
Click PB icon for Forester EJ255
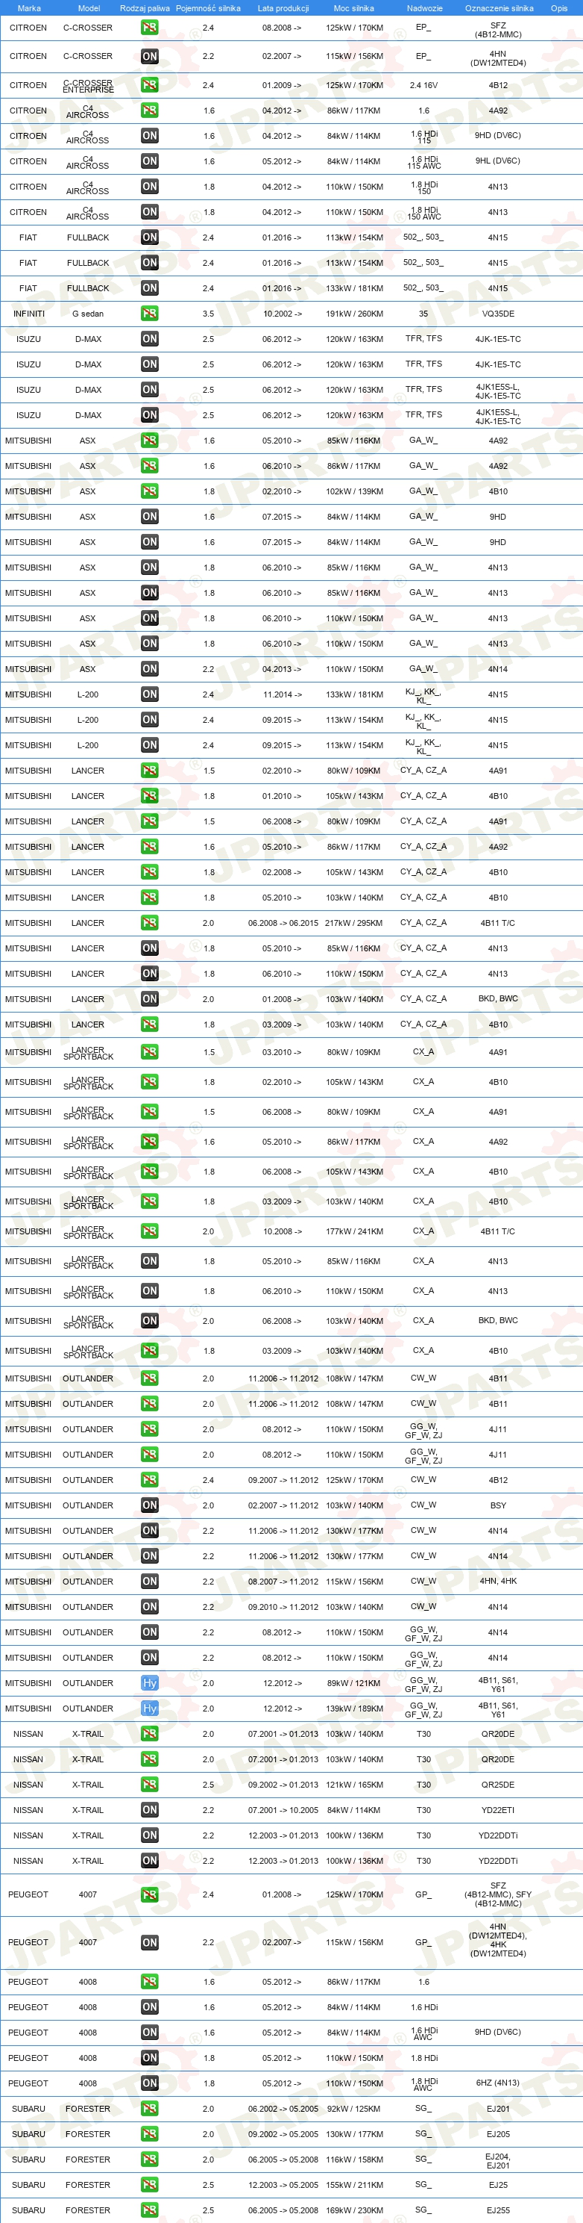coord(150,2211)
